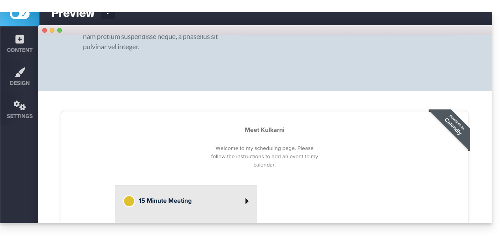Go to the SETTINGS sidebar label
This screenshot has height=235, width=504.
point(20,116)
